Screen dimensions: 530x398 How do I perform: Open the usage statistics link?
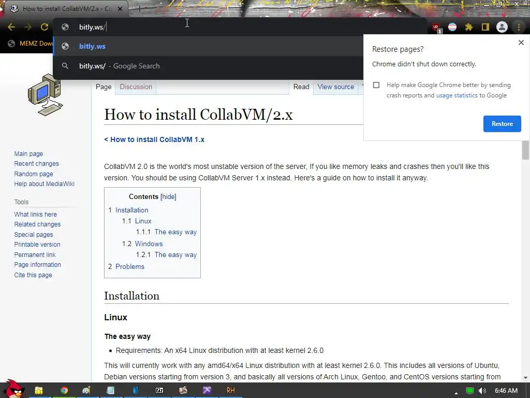pyautogui.click(x=457, y=95)
